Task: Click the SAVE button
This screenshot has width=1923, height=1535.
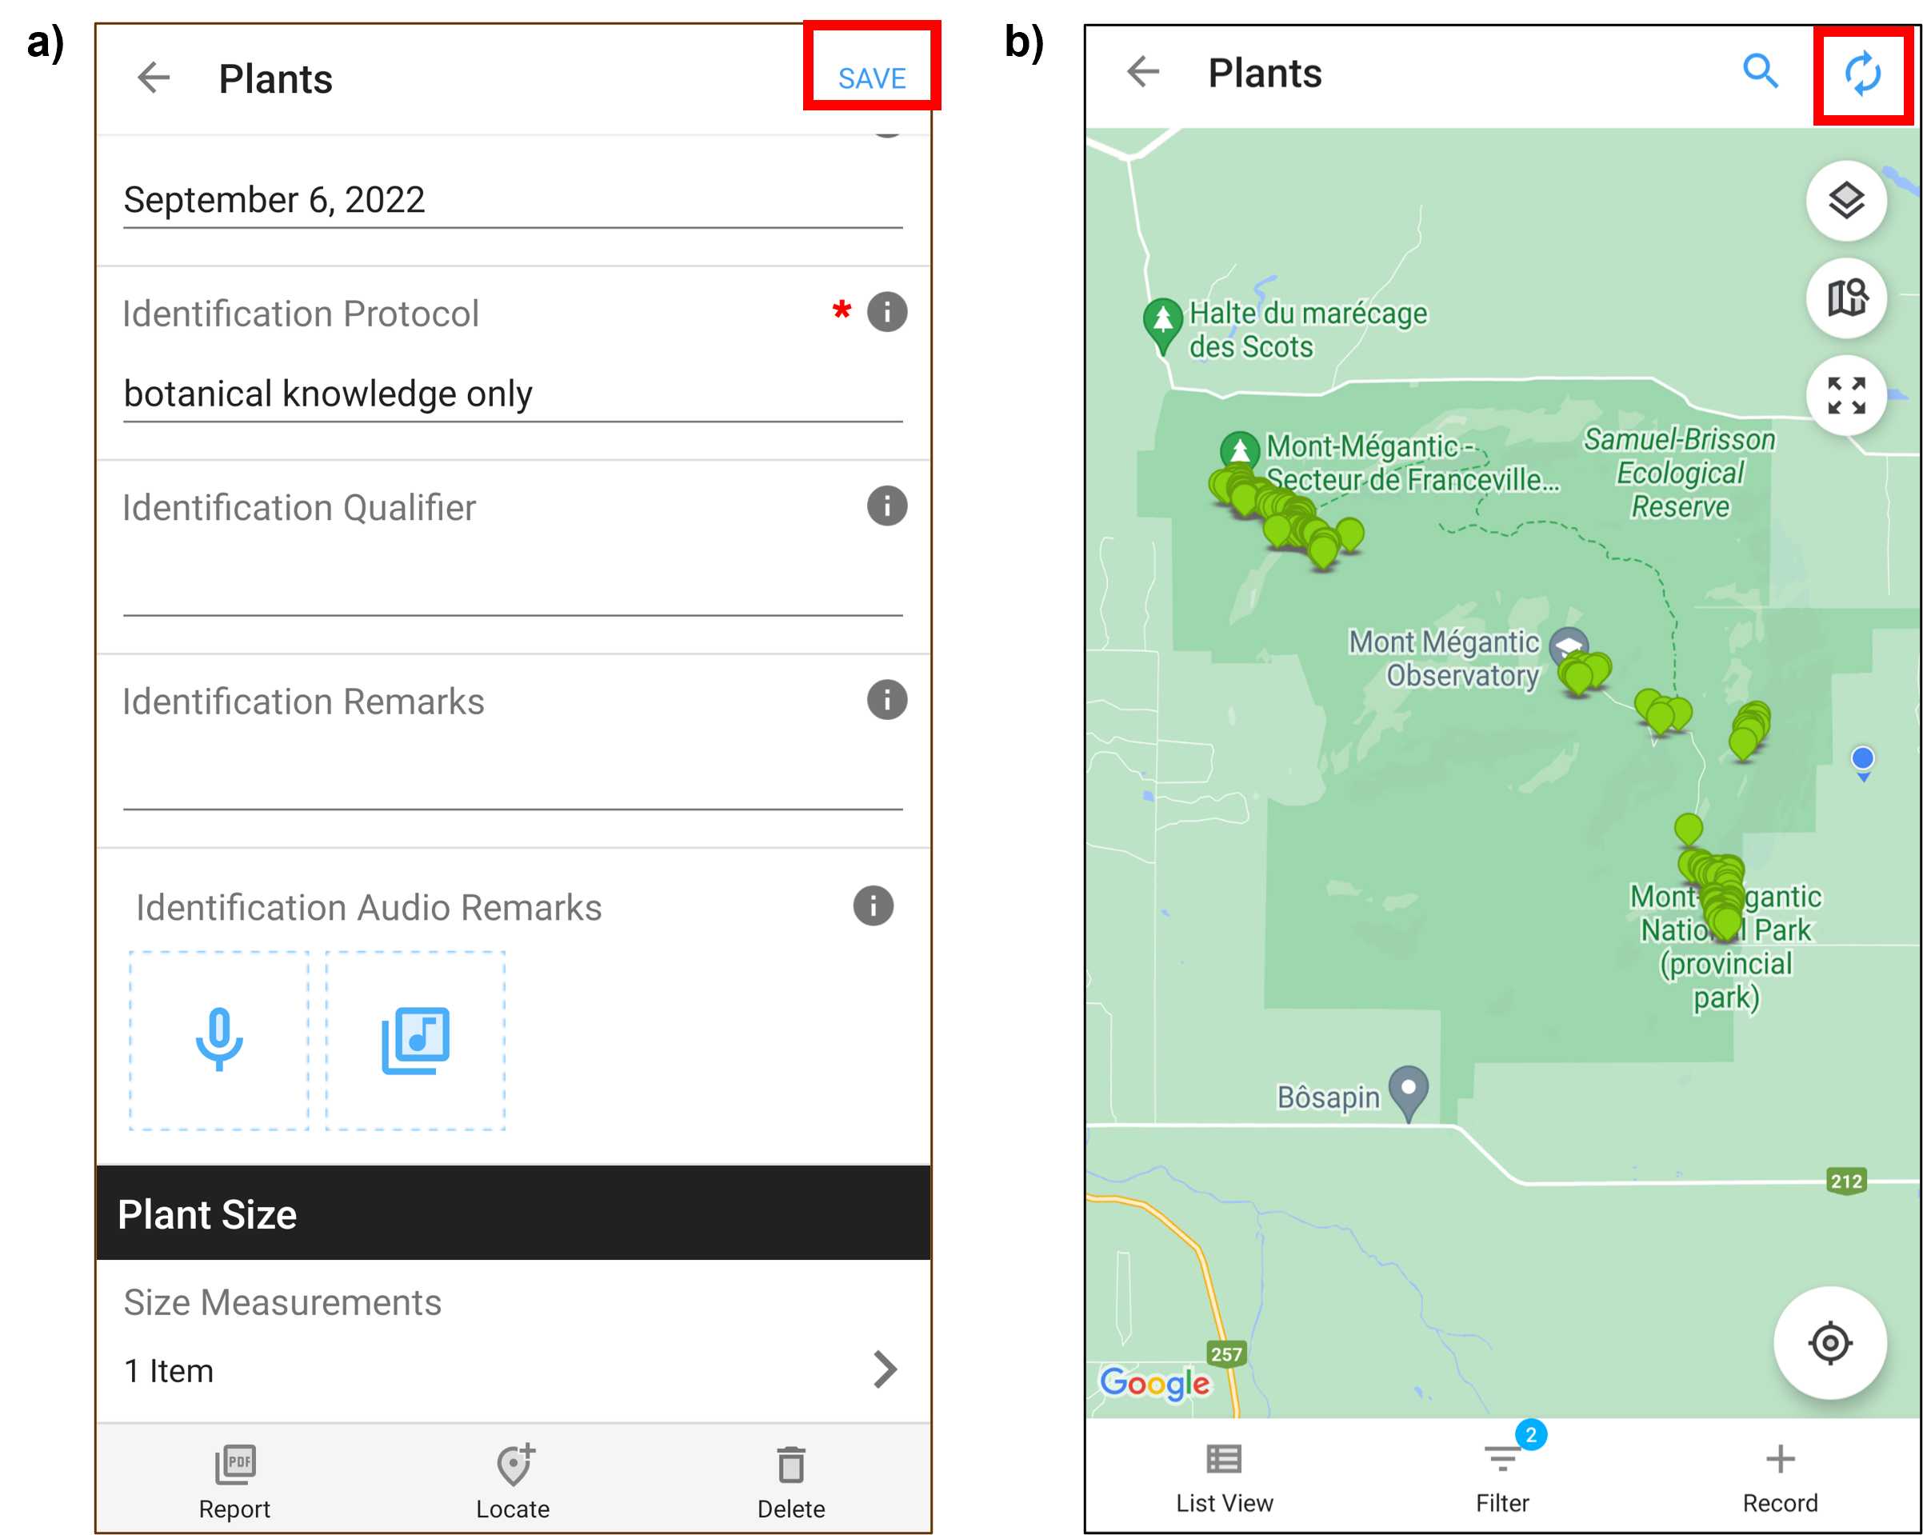Action: click(871, 78)
